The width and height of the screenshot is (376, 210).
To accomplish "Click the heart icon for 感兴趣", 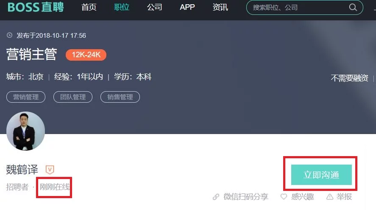I will click(284, 197).
